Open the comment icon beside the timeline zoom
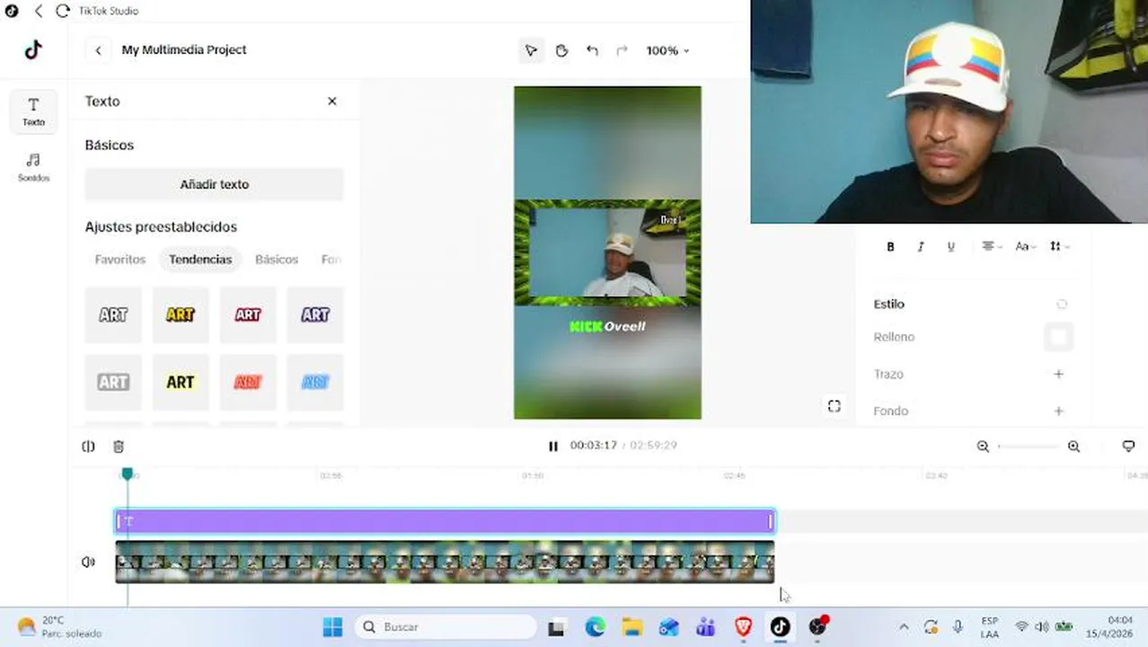Screen dimensions: 1148x647 [x=1128, y=447]
